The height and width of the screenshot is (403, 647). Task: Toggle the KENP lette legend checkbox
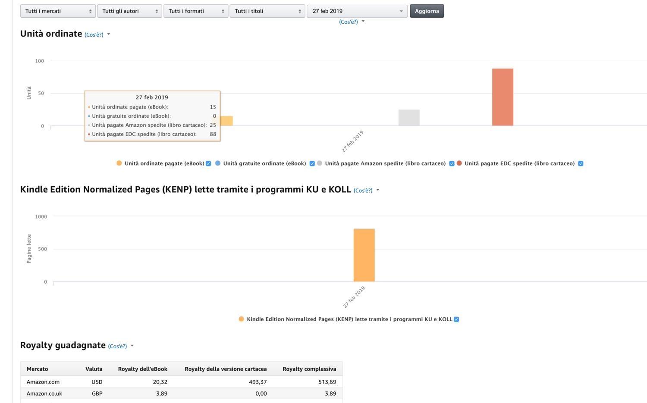(x=456, y=319)
